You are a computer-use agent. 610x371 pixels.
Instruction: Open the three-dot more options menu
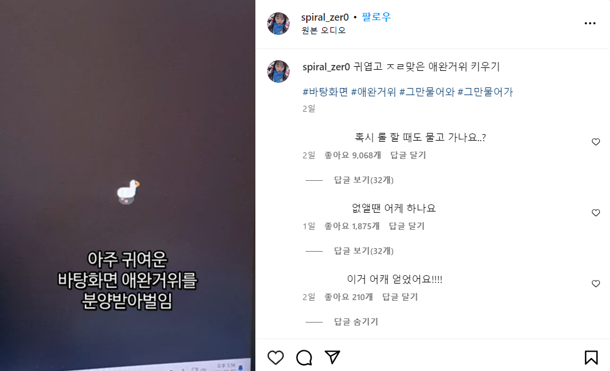point(590,23)
